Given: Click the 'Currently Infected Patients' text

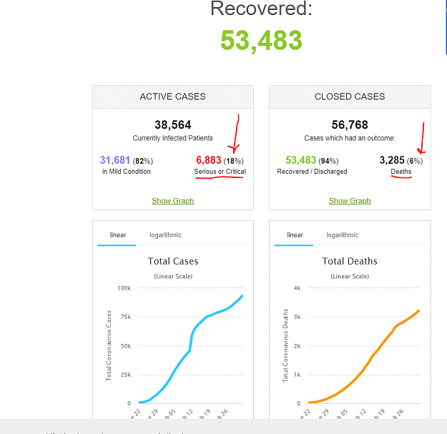Looking at the screenshot, I should pos(172,138).
